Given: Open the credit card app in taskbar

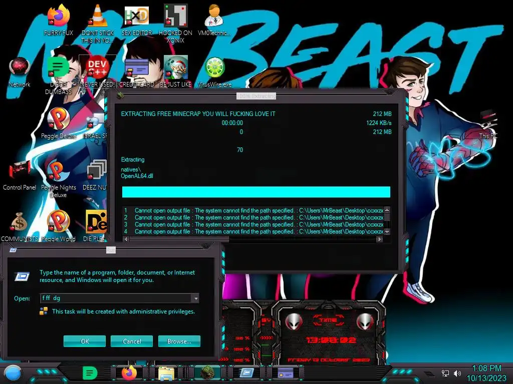Looking at the screenshot, I should (285, 373).
